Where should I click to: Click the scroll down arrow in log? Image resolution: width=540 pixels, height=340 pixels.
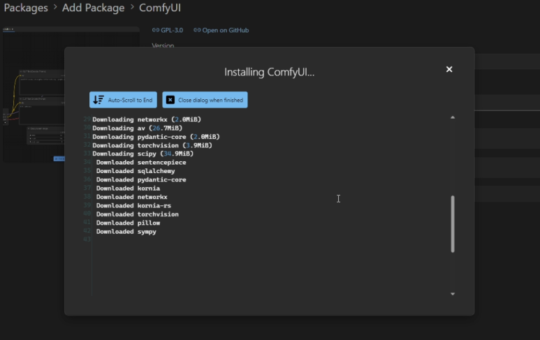[x=453, y=294]
